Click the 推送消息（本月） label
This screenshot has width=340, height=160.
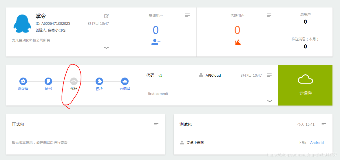(305, 39)
